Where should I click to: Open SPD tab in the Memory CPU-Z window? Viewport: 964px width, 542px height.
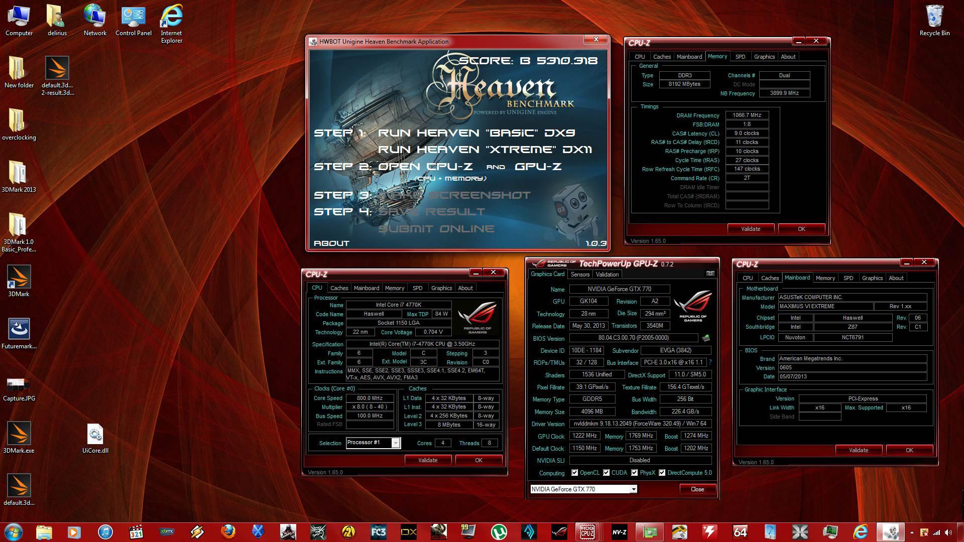(x=740, y=57)
